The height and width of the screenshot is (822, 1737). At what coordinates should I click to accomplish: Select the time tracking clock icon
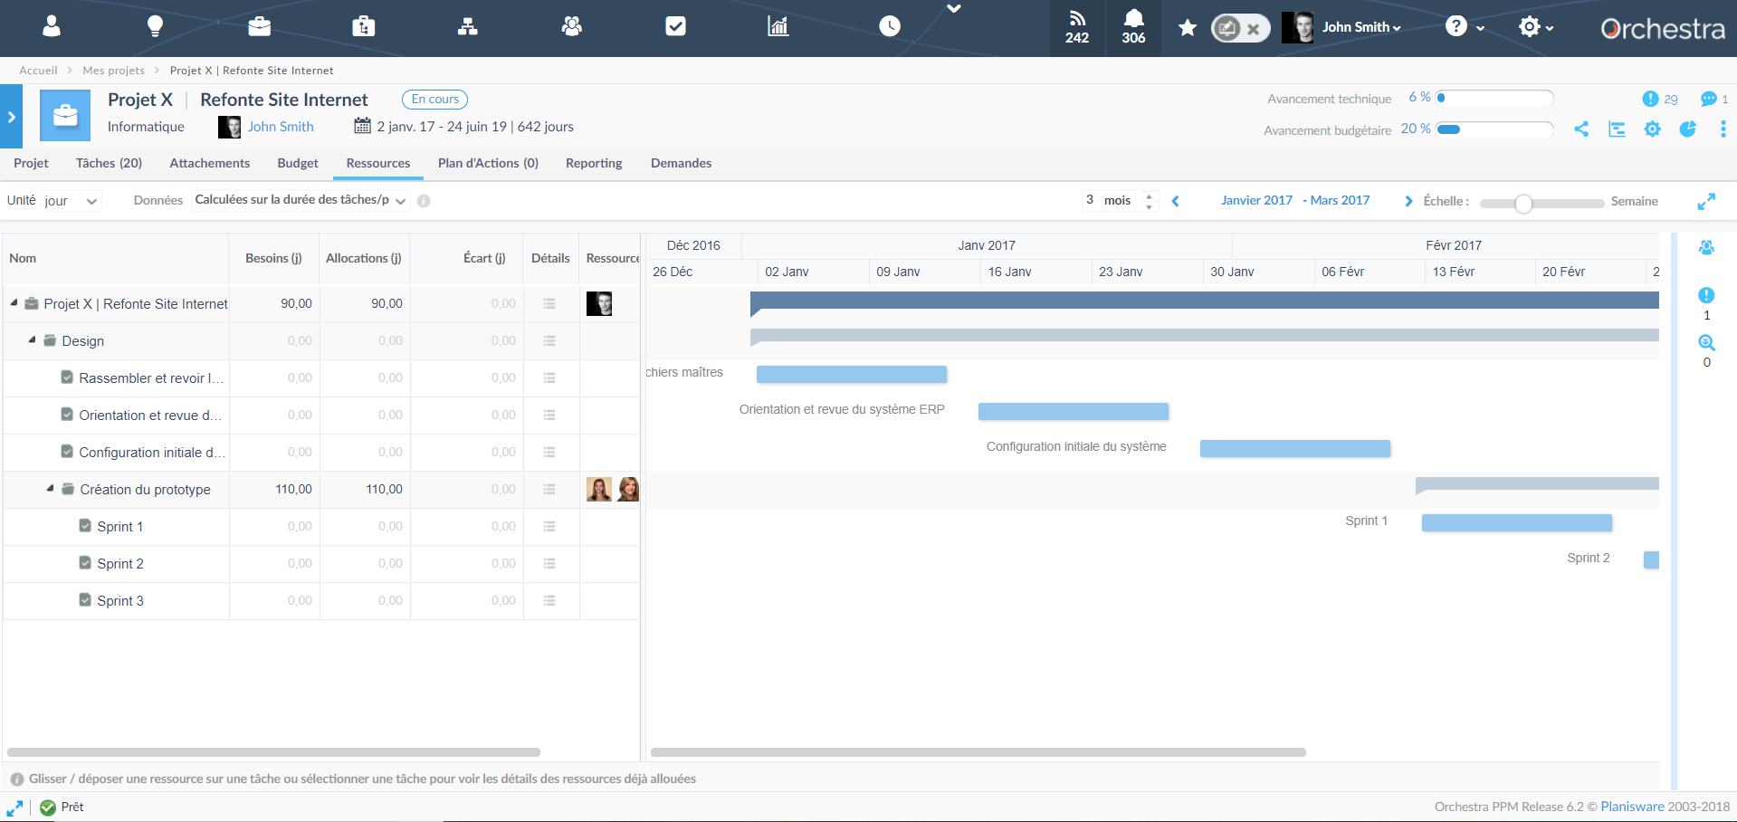[889, 27]
